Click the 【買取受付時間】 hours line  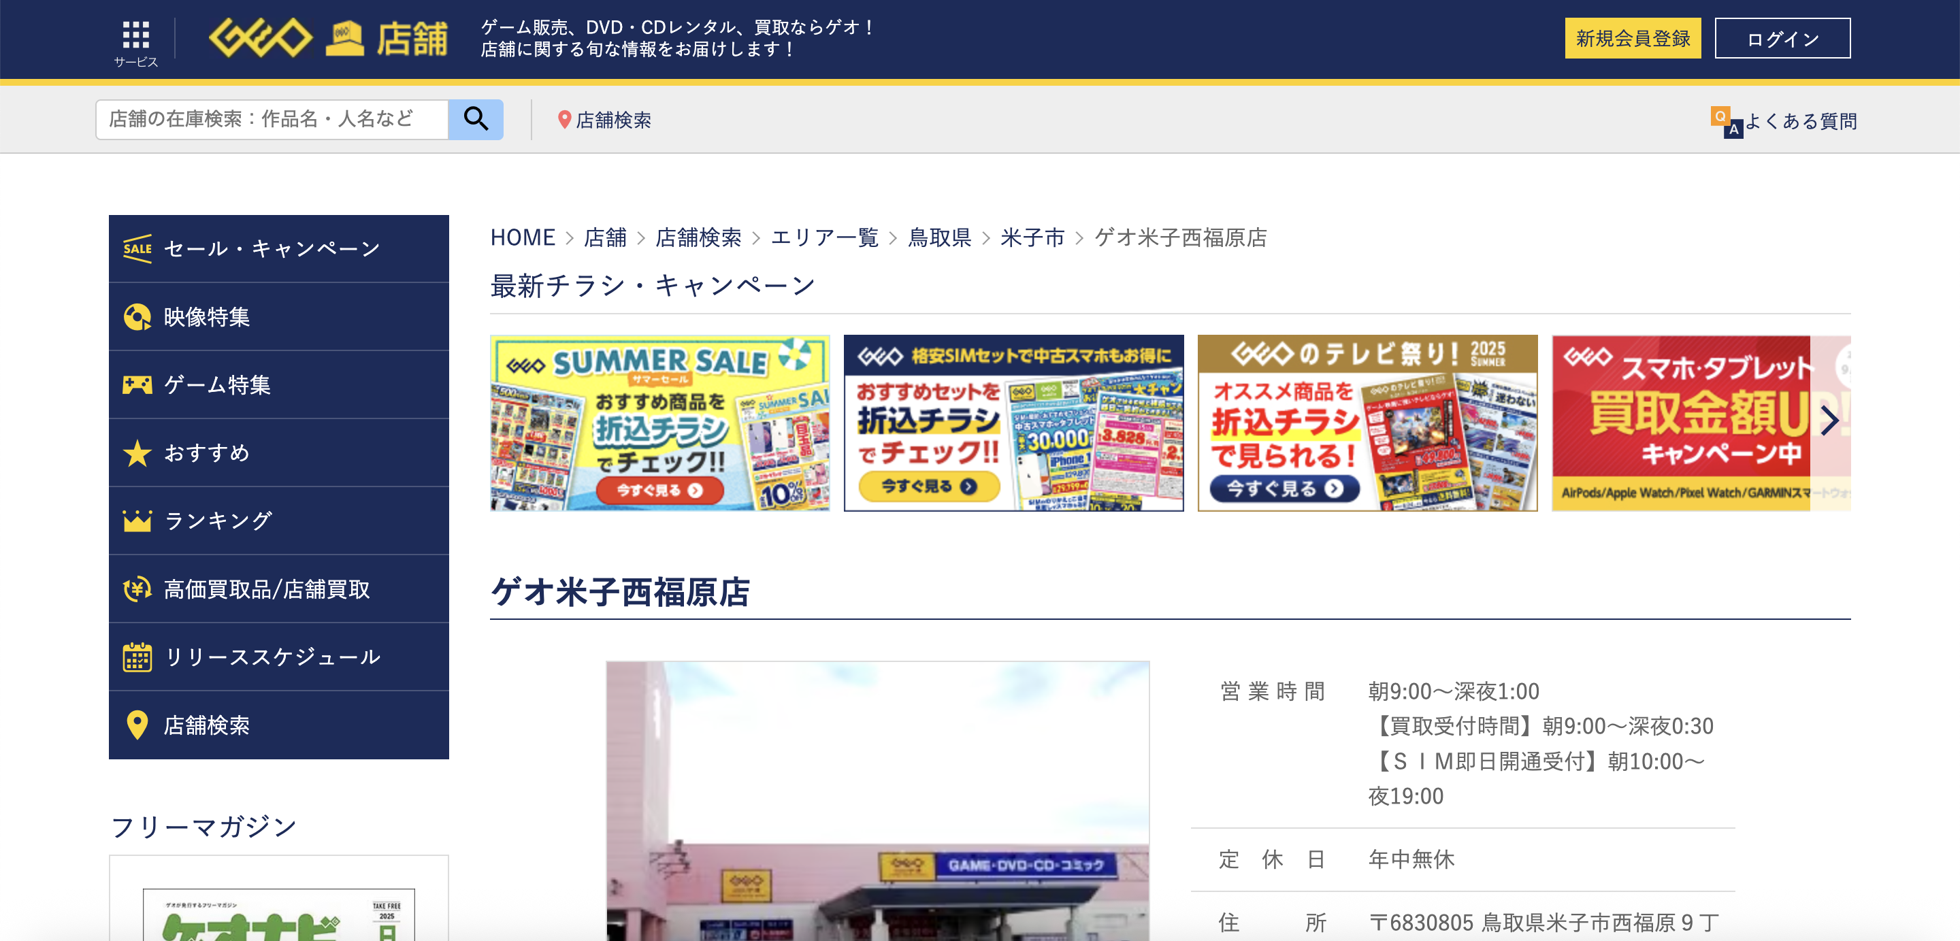pos(1541,726)
